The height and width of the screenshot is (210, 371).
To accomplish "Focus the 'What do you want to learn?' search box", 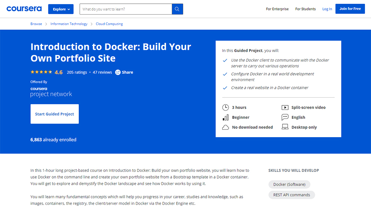I will tap(126, 9).
